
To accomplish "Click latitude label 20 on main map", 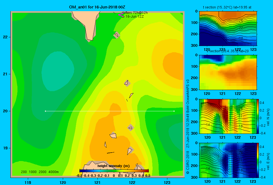I will tap(5, 111).
